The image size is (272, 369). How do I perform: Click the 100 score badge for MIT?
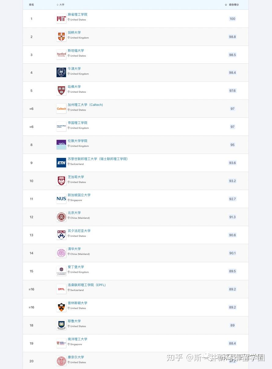coord(232,19)
